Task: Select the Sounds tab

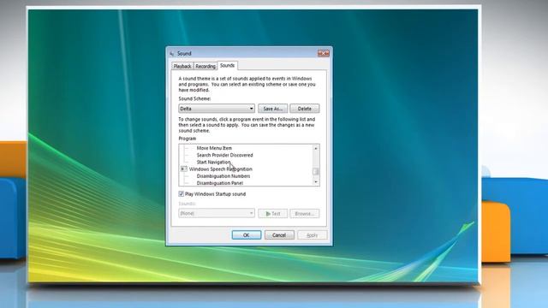Action: tap(227, 65)
